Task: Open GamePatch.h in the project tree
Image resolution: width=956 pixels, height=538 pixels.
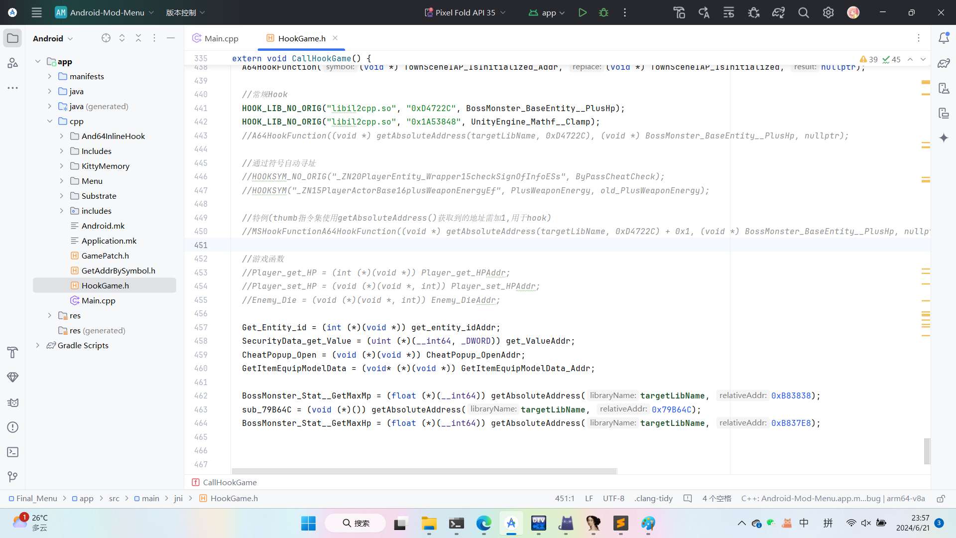Action: [105, 256]
